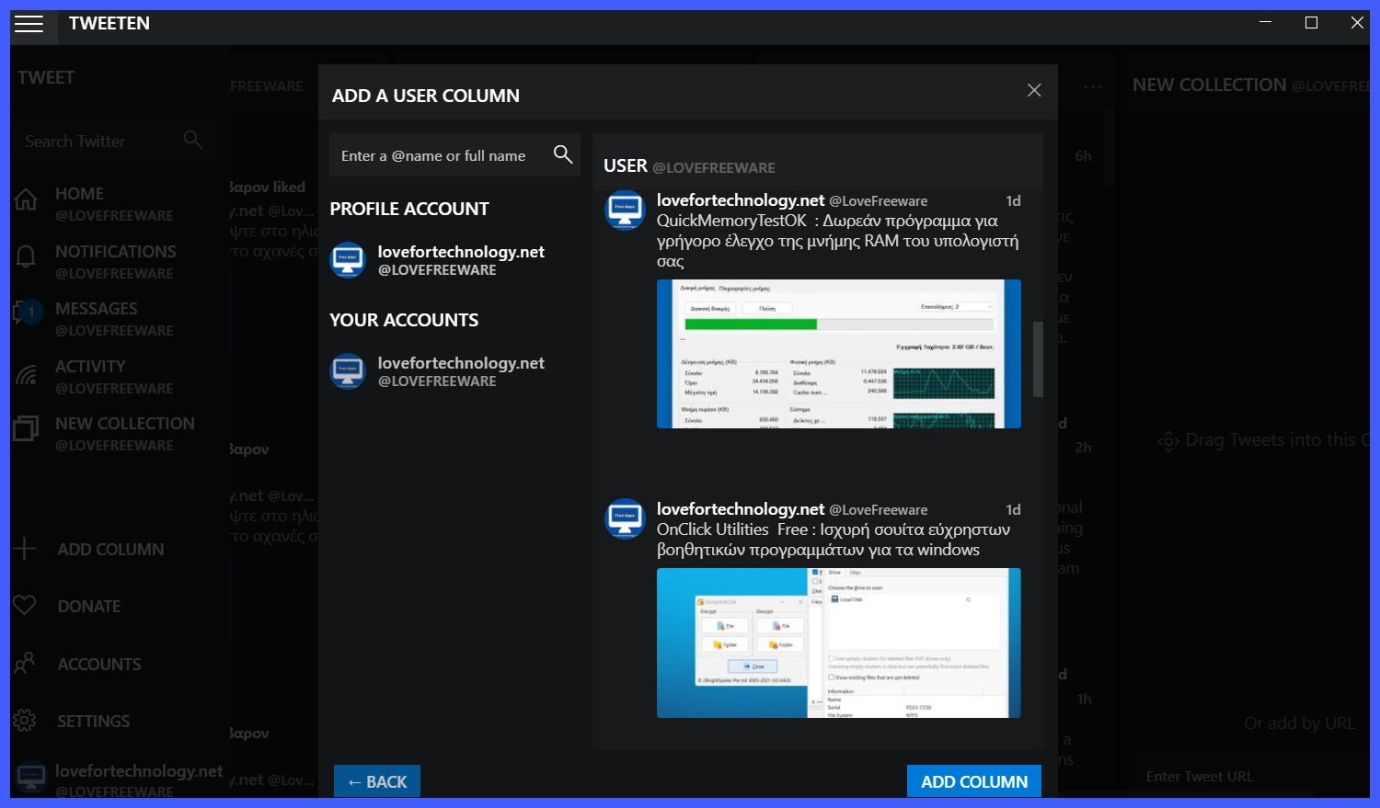Viewport: 1380px width, 808px height.
Task: Minimize the Tweeten window
Action: (1266, 22)
